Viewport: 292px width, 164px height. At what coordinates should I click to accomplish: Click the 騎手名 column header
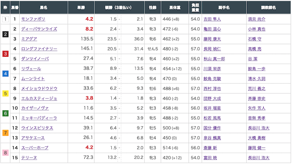coord(224,7)
